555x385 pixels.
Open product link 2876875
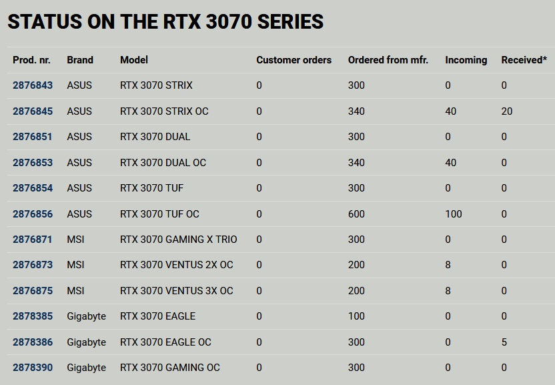click(x=33, y=291)
